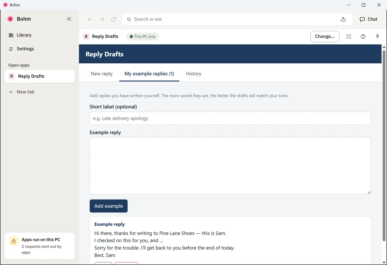
Task: Click the "Short label (optional)" label
Action: 113,107
